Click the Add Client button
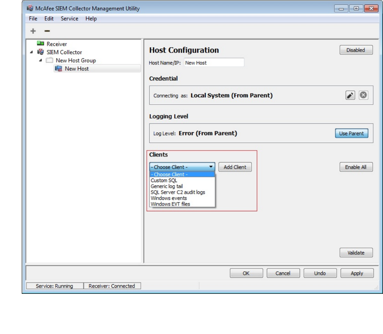383x334 pixels. 235,167
